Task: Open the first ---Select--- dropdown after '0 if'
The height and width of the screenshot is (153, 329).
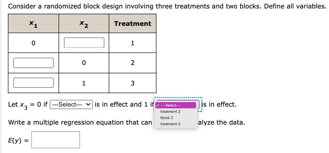Action: (71, 104)
